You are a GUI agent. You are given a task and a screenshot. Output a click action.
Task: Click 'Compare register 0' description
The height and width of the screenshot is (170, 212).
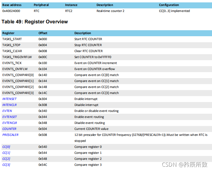[x=88, y=147]
